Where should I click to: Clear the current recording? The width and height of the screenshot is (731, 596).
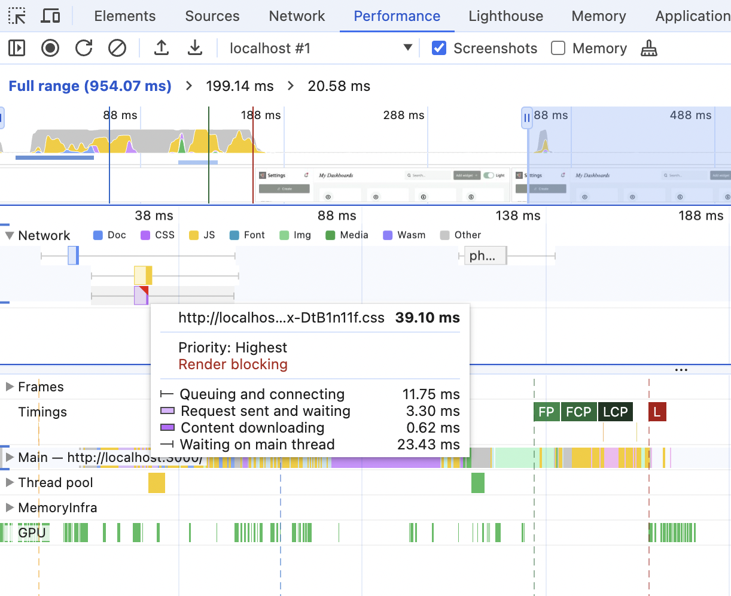pos(117,48)
